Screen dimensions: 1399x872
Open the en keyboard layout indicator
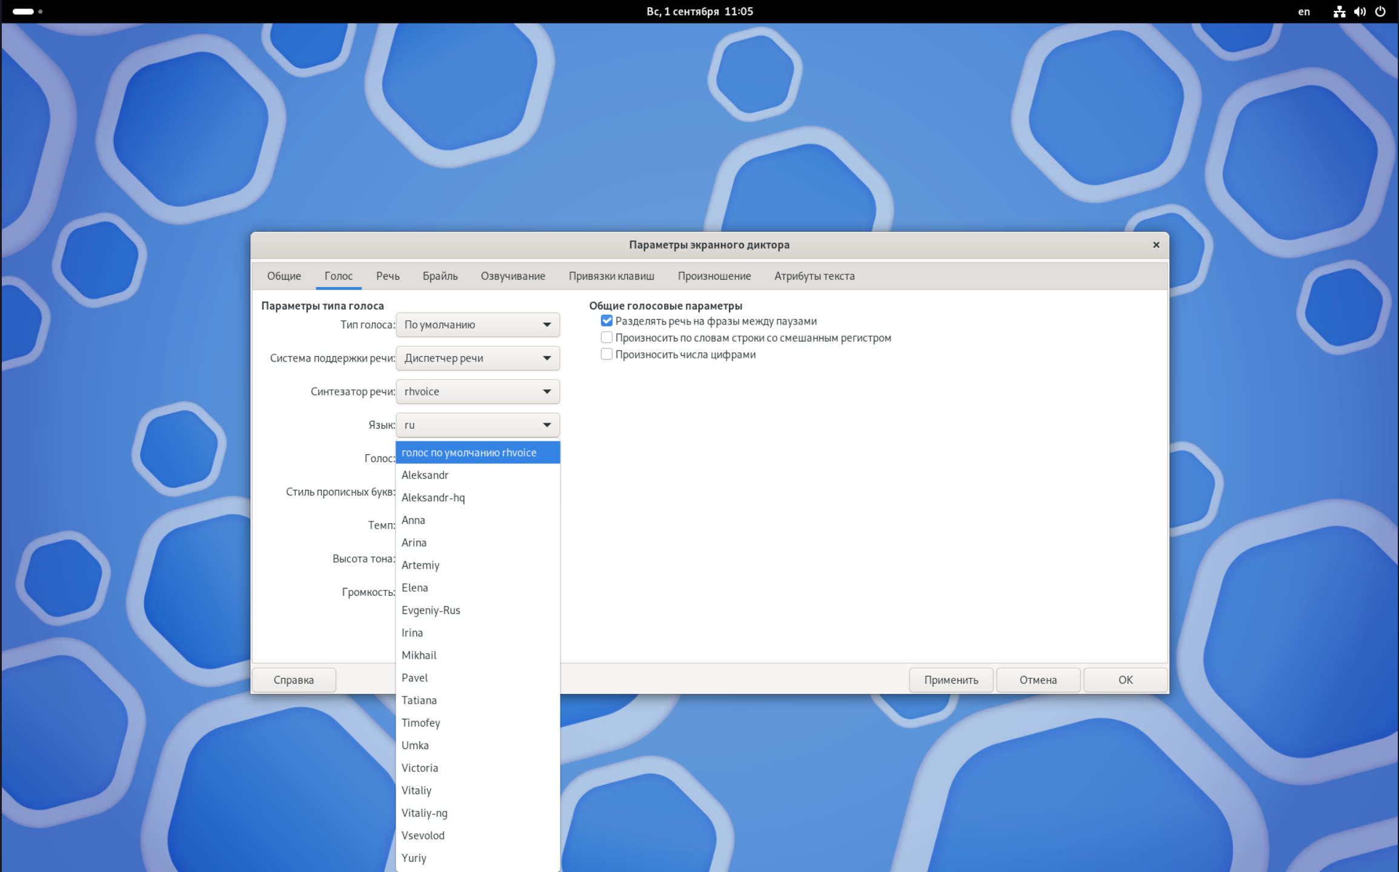[x=1304, y=12]
